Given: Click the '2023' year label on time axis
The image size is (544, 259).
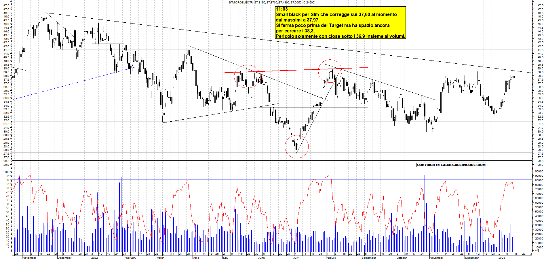Looking at the screenshot, I should click(x=502, y=258).
